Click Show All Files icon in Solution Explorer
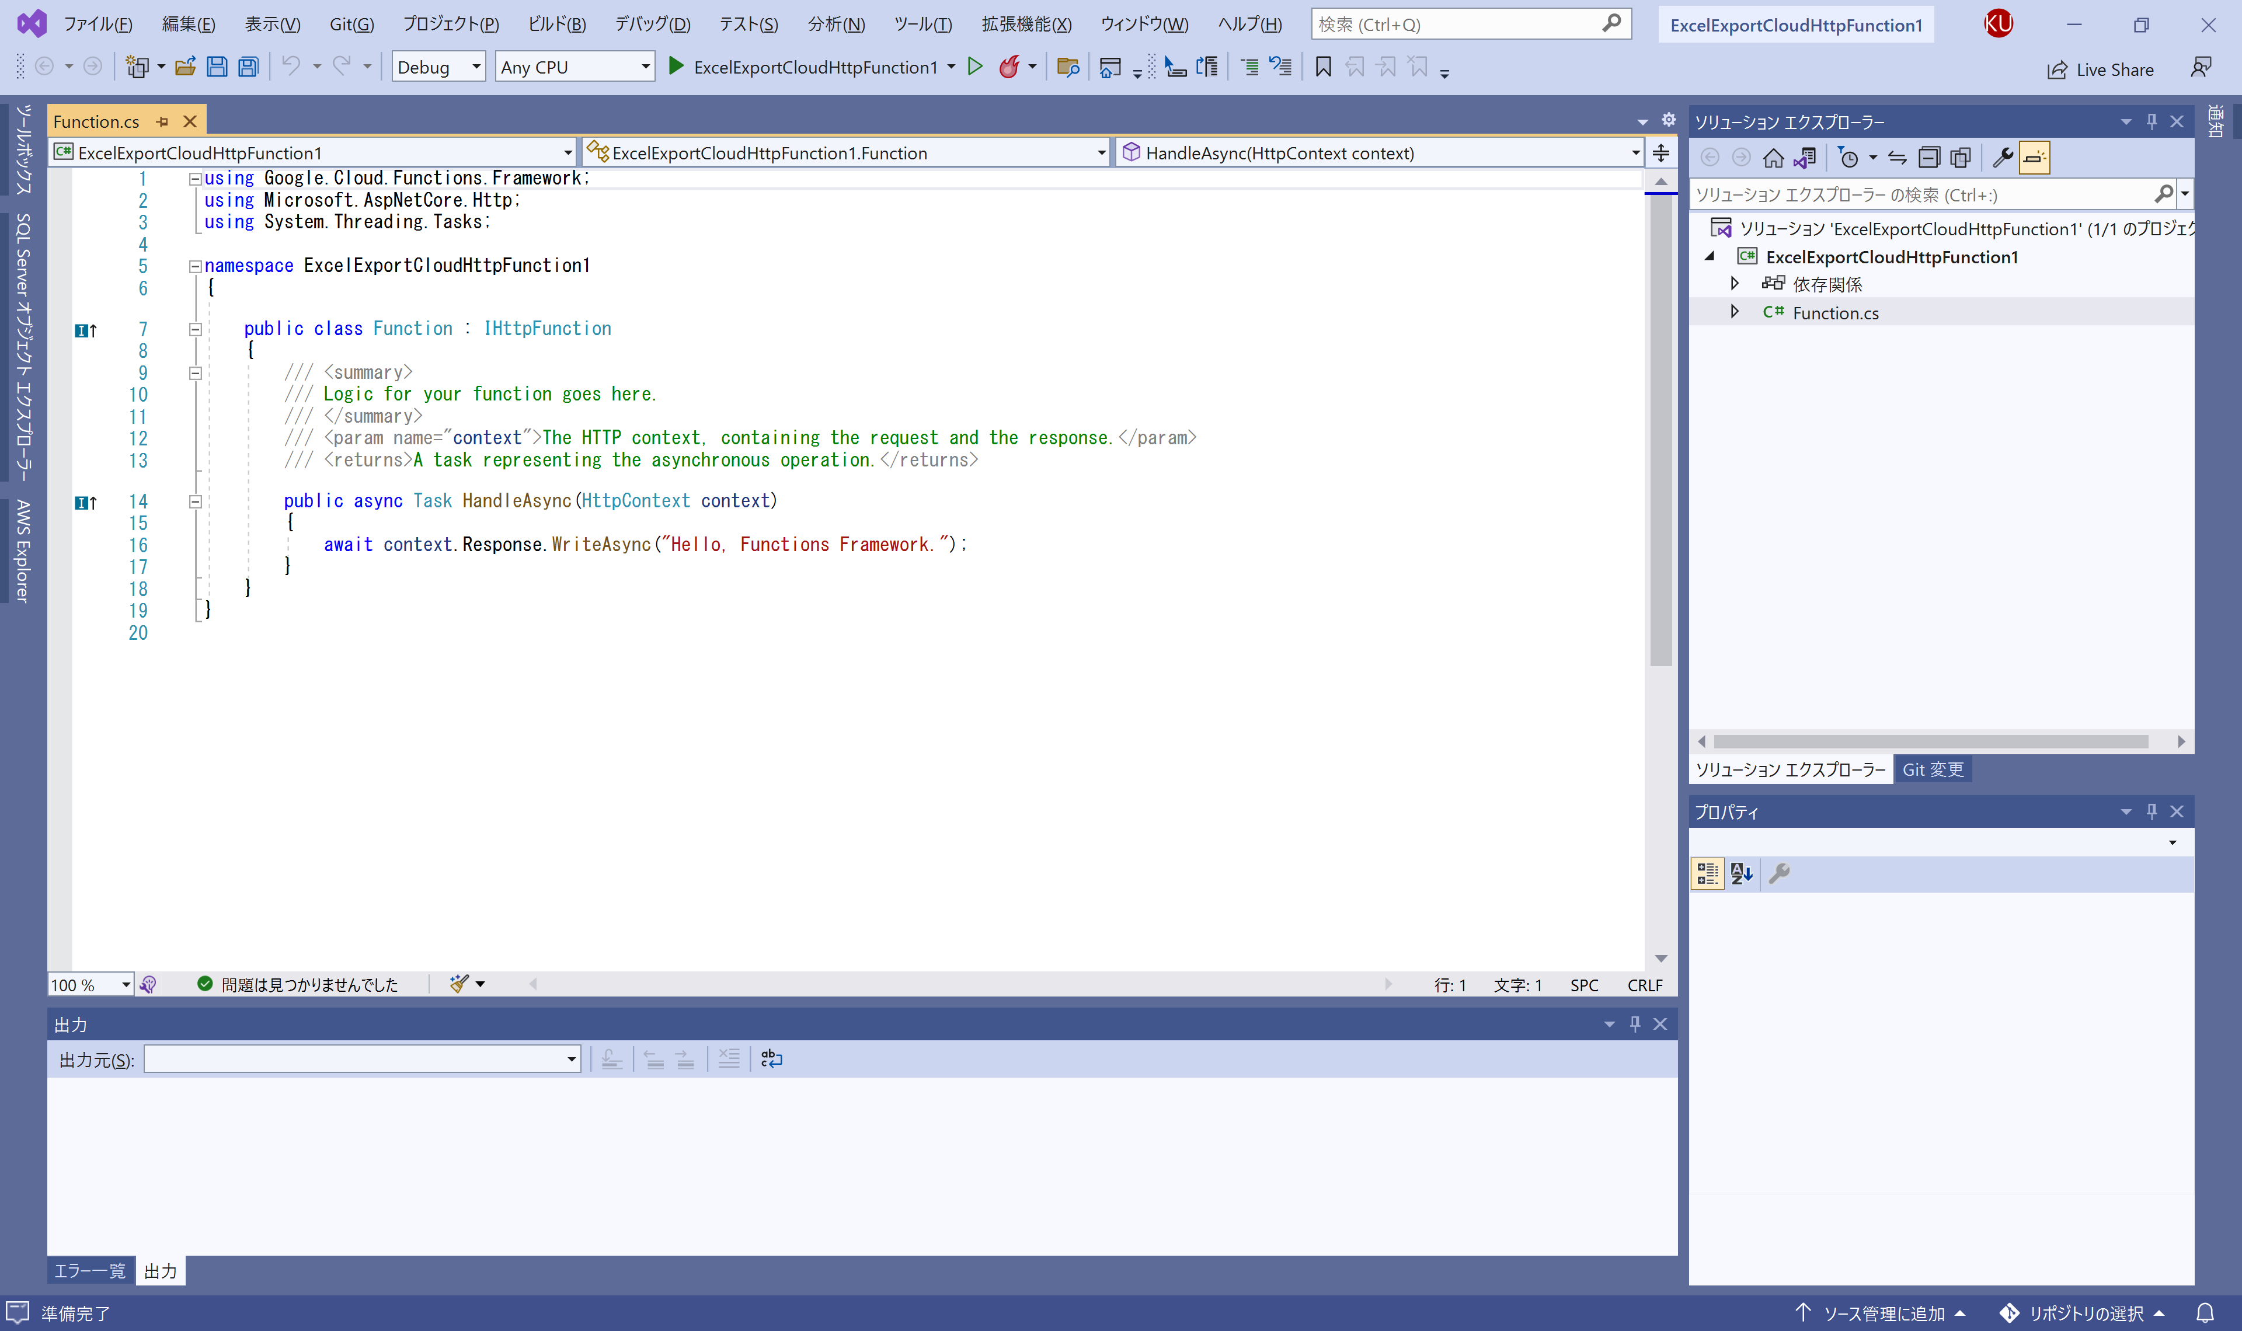 [x=1961, y=158]
